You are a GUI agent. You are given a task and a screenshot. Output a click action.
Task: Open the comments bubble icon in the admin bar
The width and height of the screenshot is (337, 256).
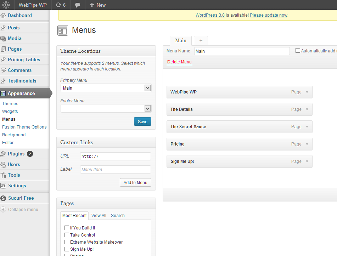[78, 5]
